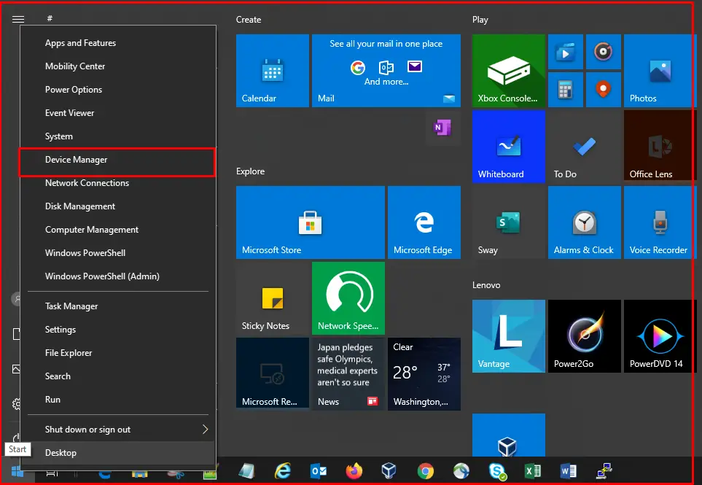Choose System in the Win+X menu
The height and width of the screenshot is (485, 702).
pos(118,136)
